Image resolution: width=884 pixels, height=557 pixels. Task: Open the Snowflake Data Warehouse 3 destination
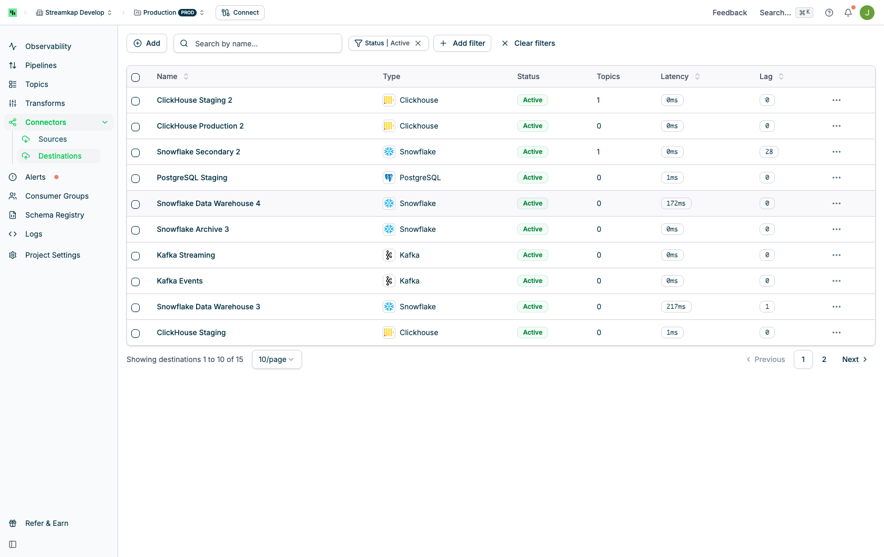(208, 307)
